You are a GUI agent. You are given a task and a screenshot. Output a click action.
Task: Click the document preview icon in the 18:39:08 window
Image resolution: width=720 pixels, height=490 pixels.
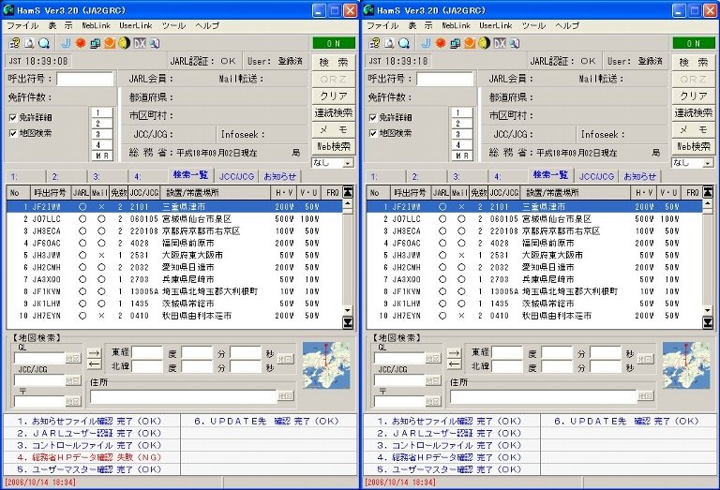point(29,43)
